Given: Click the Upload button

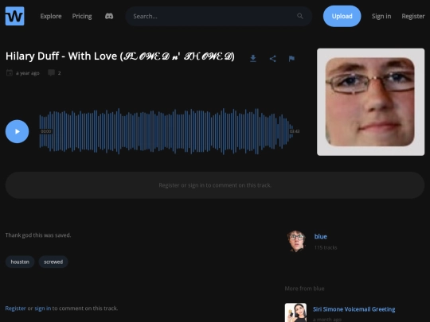Looking at the screenshot, I should pos(342,16).
